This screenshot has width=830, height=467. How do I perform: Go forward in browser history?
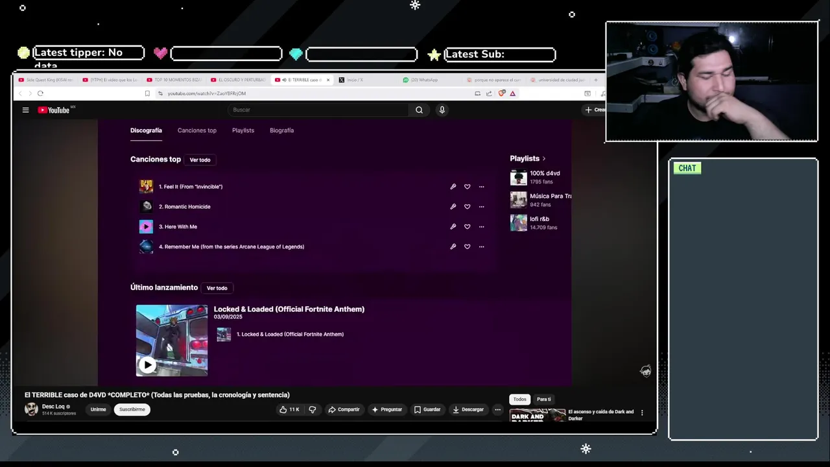click(x=30, y=93)
